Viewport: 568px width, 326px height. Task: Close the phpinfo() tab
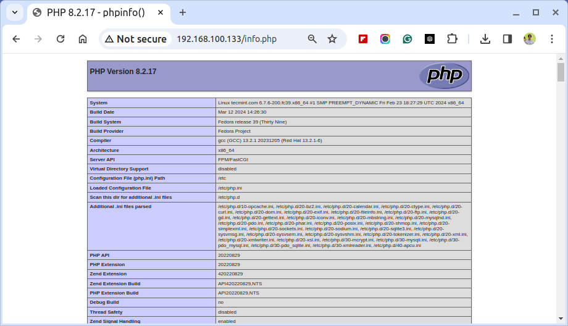(x=161, y=13)
